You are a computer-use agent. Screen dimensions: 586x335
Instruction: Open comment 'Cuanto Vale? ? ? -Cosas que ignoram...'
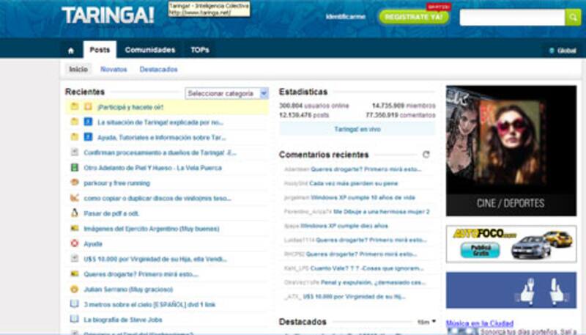(x=367, y=268)
